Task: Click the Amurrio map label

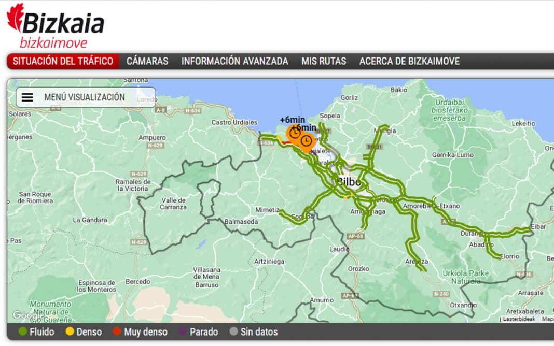Action: 322,300
